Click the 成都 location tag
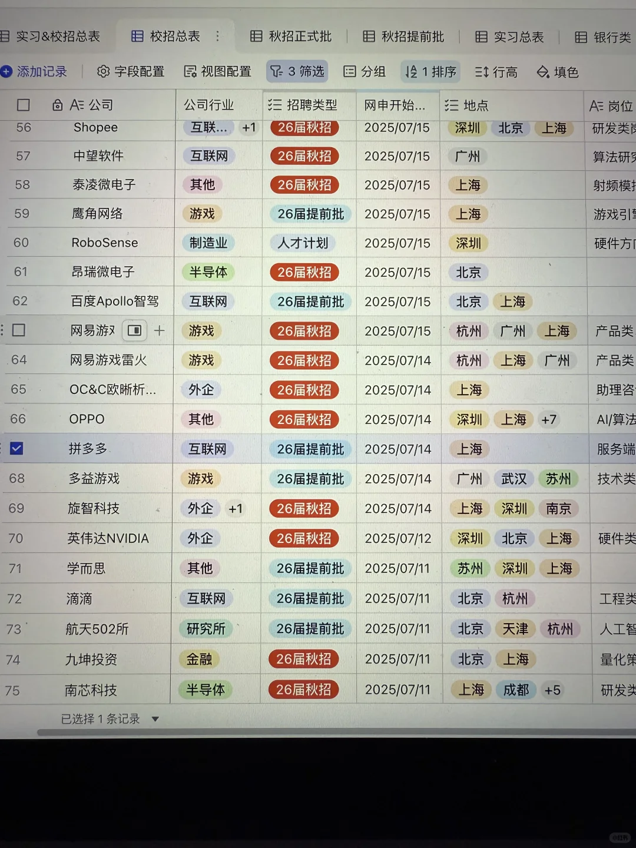The height and width of the screenshot is (848, 636). 516,690
